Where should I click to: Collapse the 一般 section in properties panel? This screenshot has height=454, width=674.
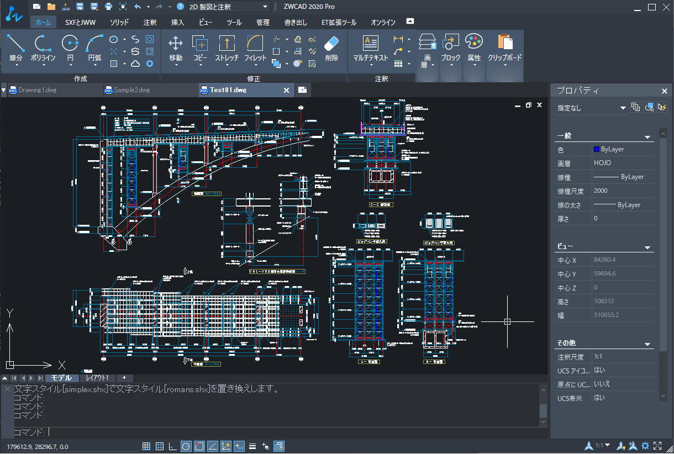coord(647,136)
